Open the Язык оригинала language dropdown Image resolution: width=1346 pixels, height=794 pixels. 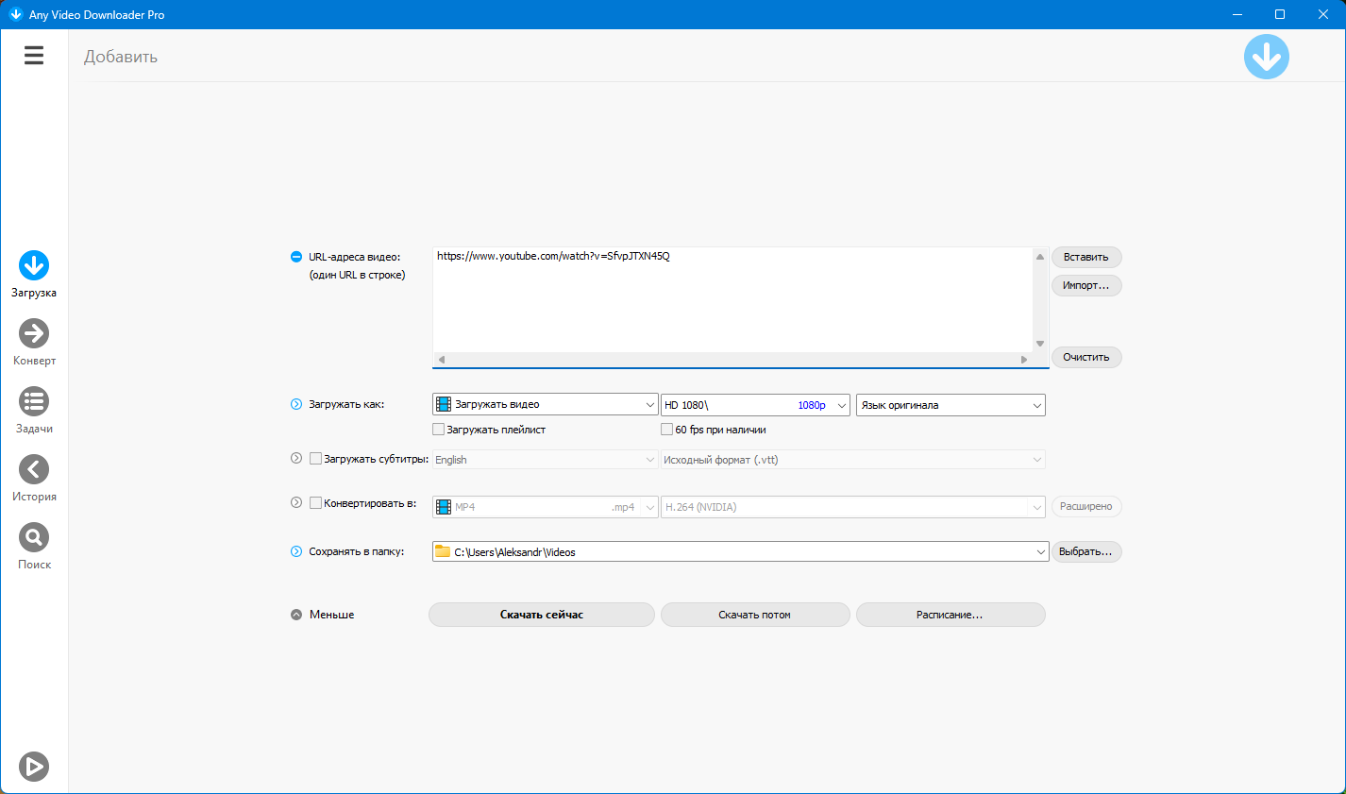[950, 405]
